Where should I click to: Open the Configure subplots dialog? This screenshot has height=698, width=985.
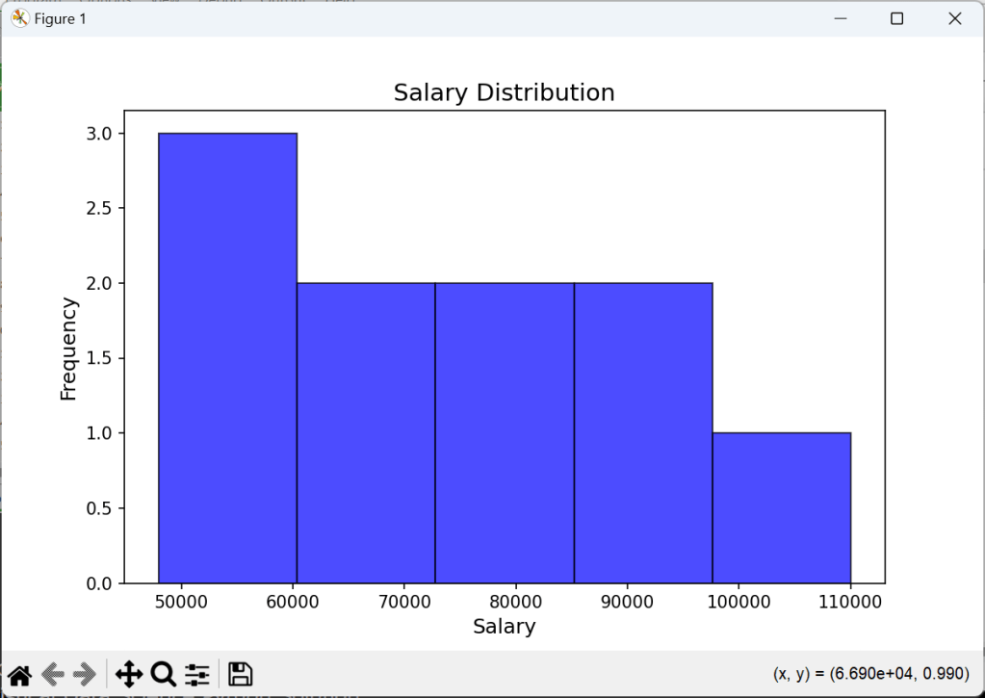tap(196, 674)
